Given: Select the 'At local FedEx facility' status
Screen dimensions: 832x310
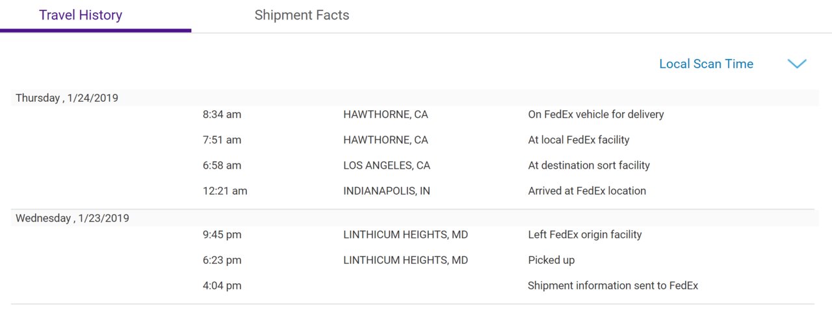Looking at the screenshot, I should [x=578, y=139].
